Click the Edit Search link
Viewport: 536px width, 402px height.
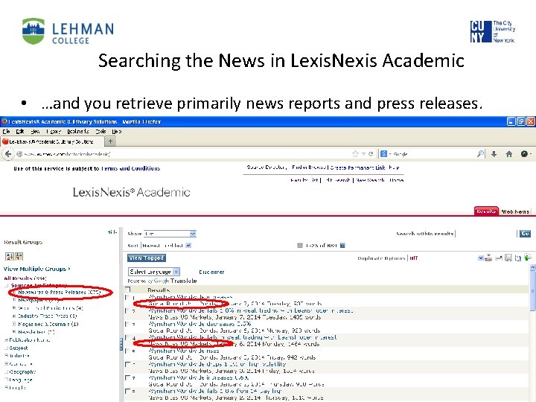pos(337,180)
